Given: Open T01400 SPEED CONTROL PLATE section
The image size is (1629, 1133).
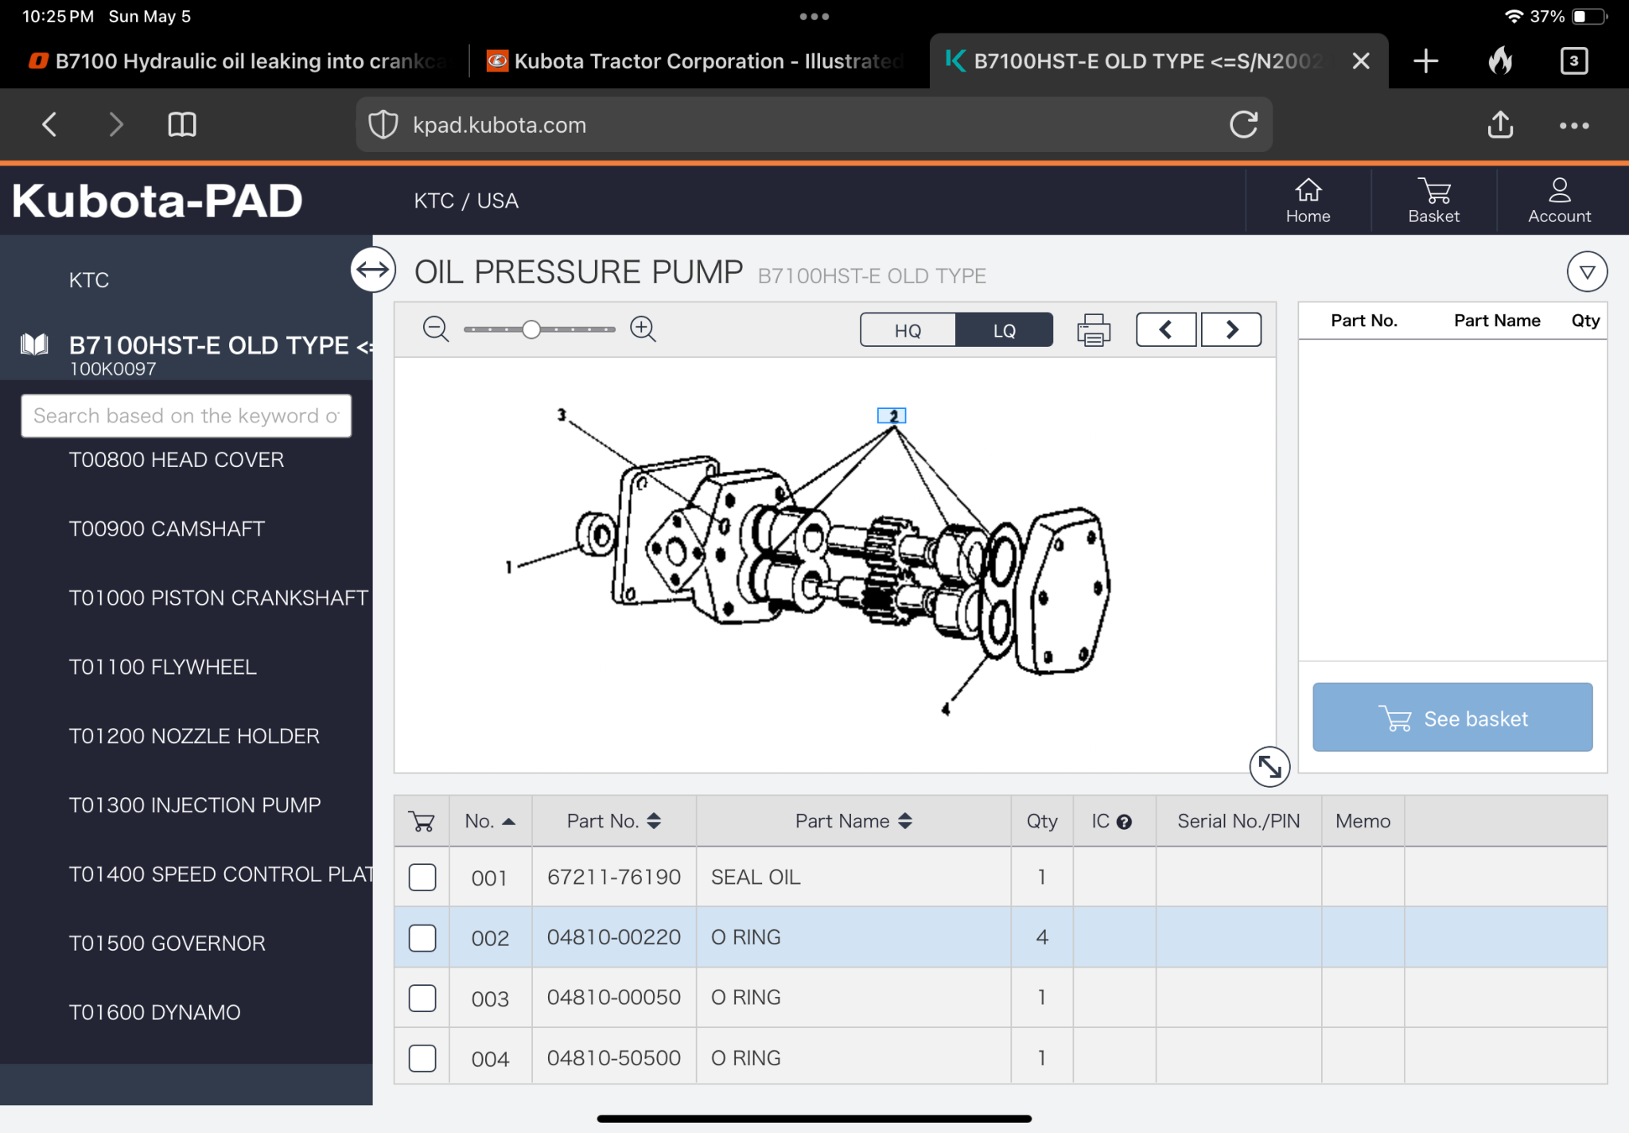Looking at the screenshot, I should pyautogui.click(x=220, y=874).
